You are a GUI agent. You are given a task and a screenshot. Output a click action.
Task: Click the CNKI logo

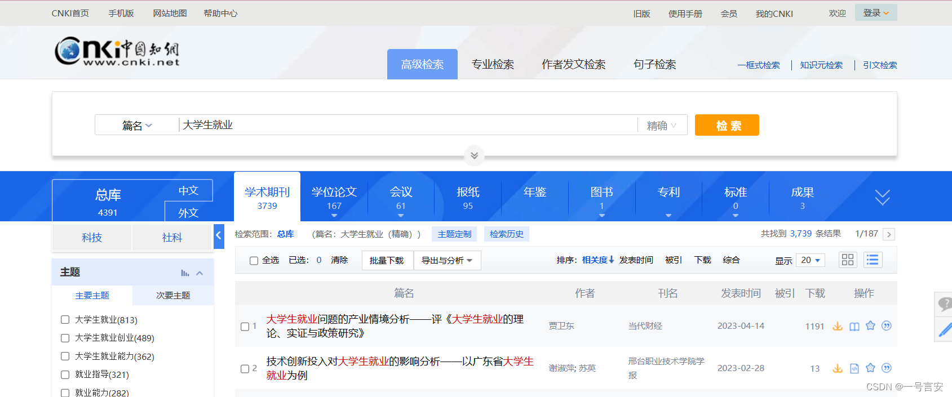(117, 52)
